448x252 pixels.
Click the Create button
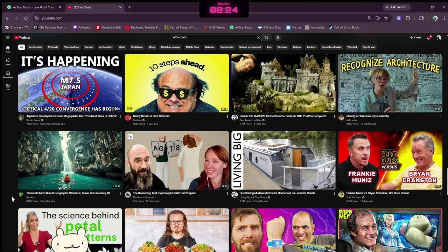tap(415, 38)
